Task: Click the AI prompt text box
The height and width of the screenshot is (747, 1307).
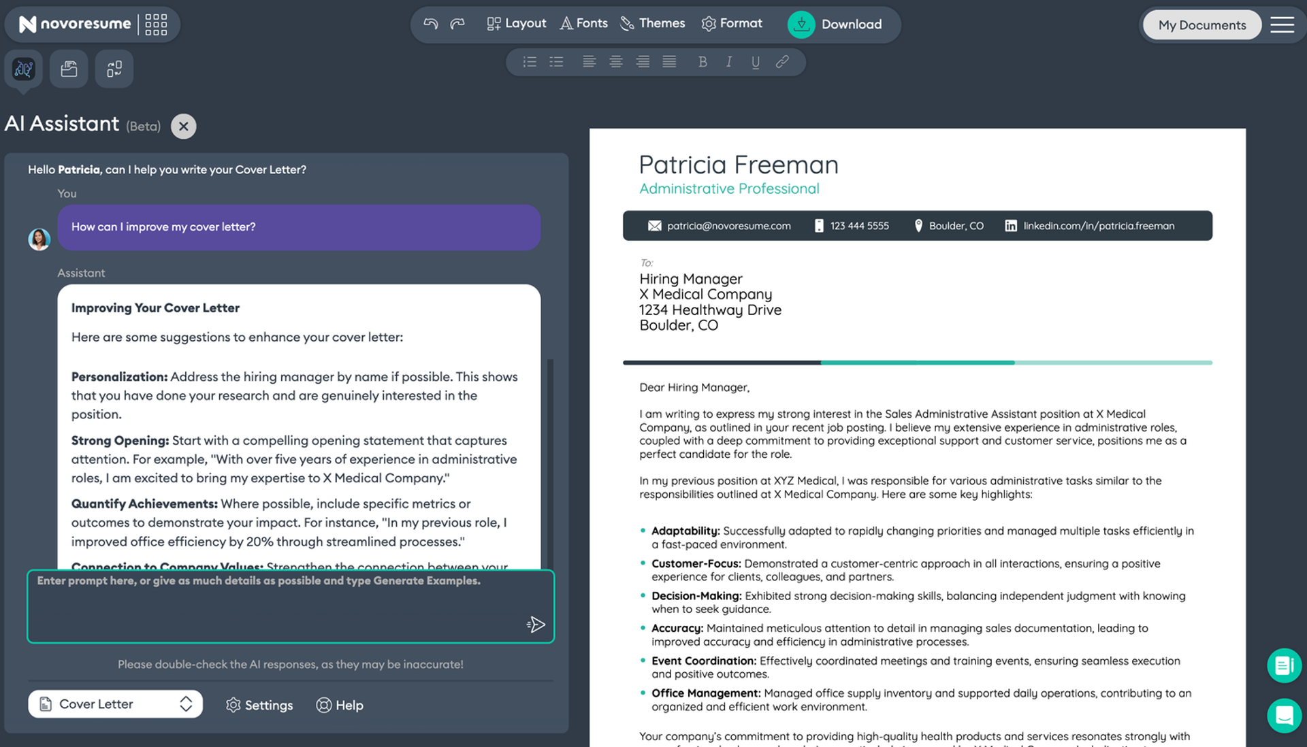Action: point(291,606)
